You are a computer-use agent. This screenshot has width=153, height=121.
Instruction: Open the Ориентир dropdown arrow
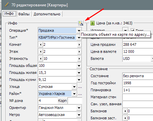(x=79, y=108)
